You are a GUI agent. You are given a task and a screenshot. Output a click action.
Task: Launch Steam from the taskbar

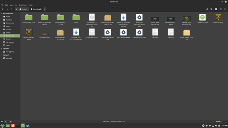pos(28,126)
